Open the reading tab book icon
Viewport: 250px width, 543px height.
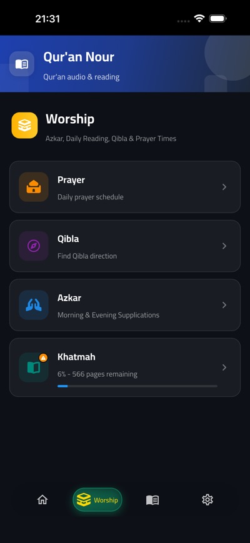click(x=152, y=500)
